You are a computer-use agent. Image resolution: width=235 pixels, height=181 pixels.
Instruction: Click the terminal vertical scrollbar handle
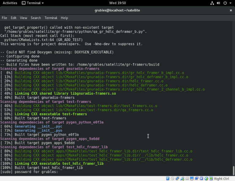(x=233, y=170)
